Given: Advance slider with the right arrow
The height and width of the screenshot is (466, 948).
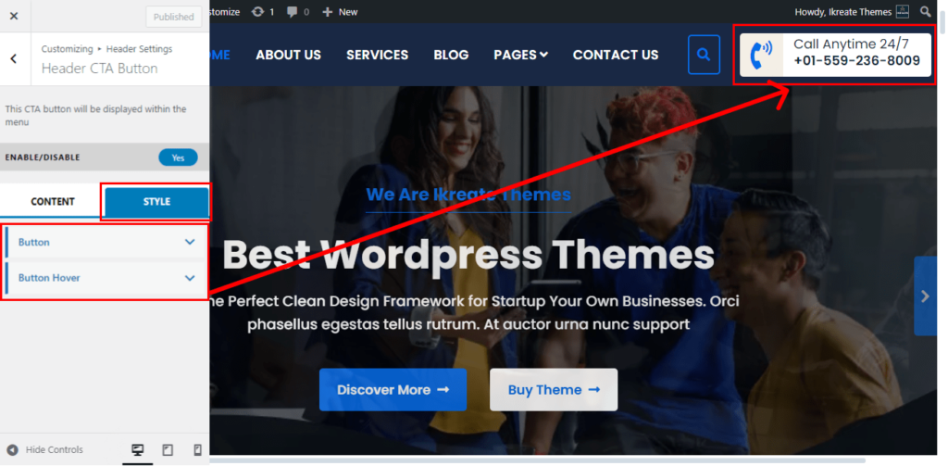Looking at the screenshot, I should 925,296.
